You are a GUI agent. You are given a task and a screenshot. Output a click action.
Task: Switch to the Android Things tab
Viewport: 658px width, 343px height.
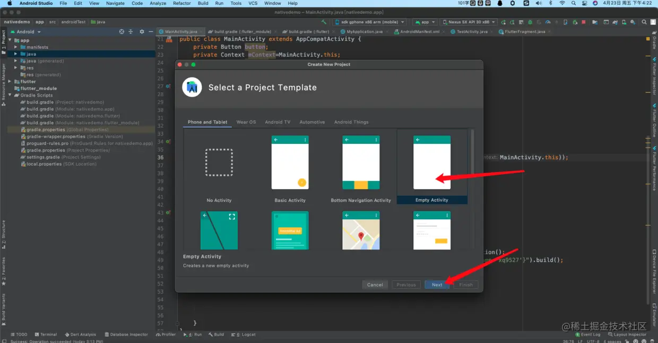tap(351, 122)
